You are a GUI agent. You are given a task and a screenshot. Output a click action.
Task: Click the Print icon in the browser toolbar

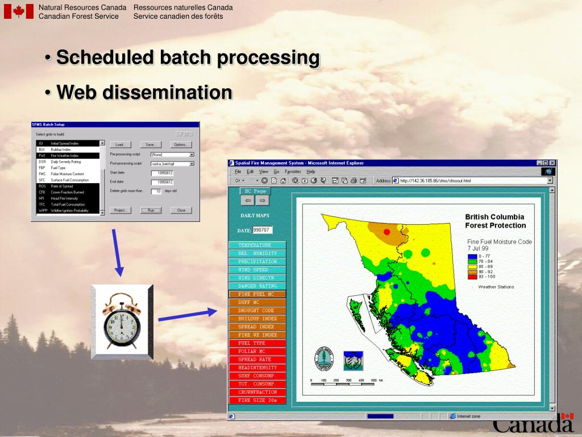point(354,180)
